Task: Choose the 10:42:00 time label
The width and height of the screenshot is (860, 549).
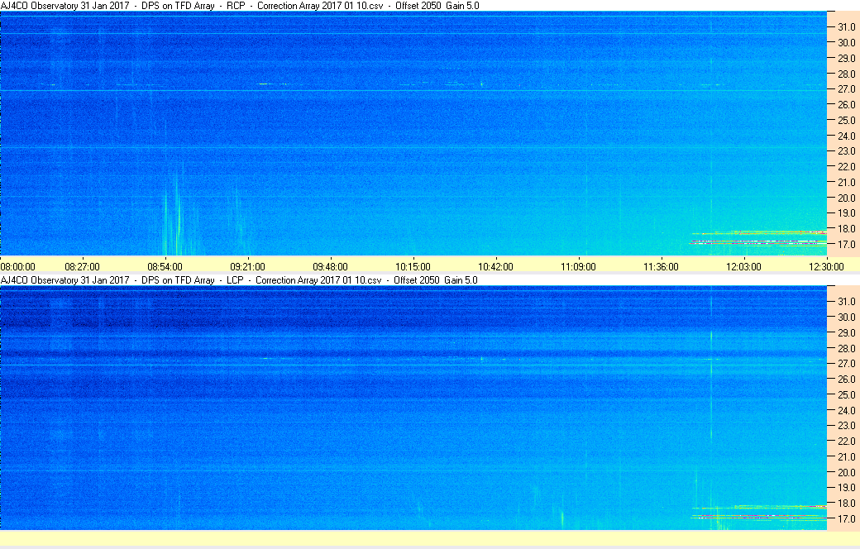Action: [x=496, y=266]
